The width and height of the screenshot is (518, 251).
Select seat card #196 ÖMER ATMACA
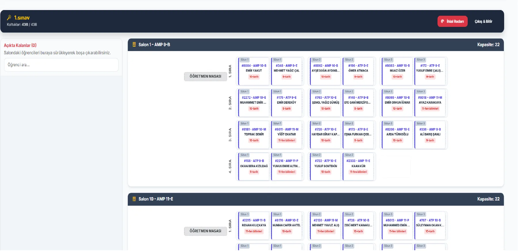click(358, 71)
